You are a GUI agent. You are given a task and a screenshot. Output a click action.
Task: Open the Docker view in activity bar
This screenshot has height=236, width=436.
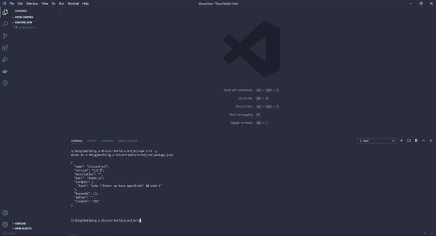(x=5, y=71)
